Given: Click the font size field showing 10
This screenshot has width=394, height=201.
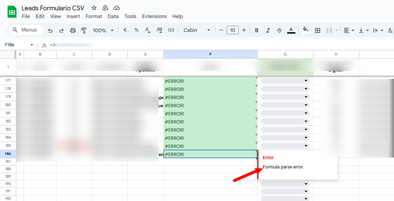Looking at the screenshot, I should [x=233, y=30].
